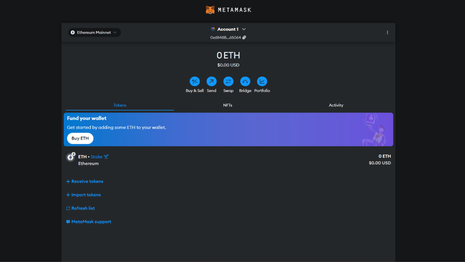Open the Portfolio chart icon
465x262 pixels.
click(262, 82)
